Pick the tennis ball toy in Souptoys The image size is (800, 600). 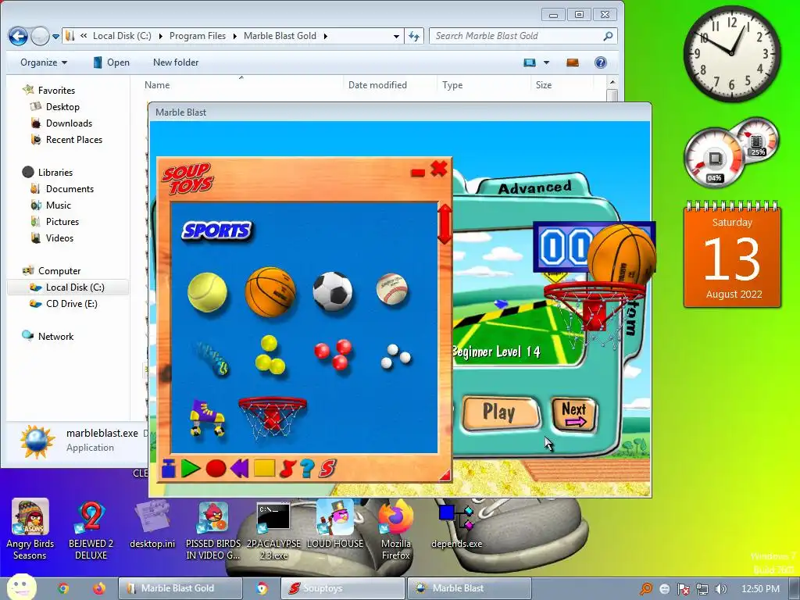click(x=207, y=292)
